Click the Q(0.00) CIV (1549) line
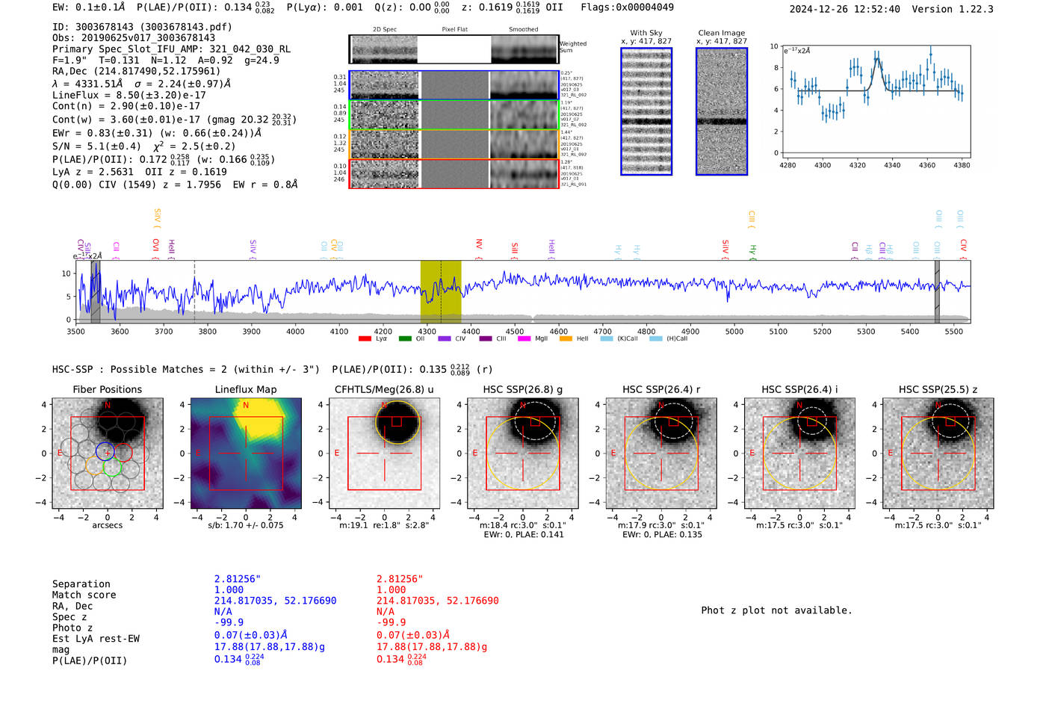This screenshot has height=712, width=1046. [175, 185]
